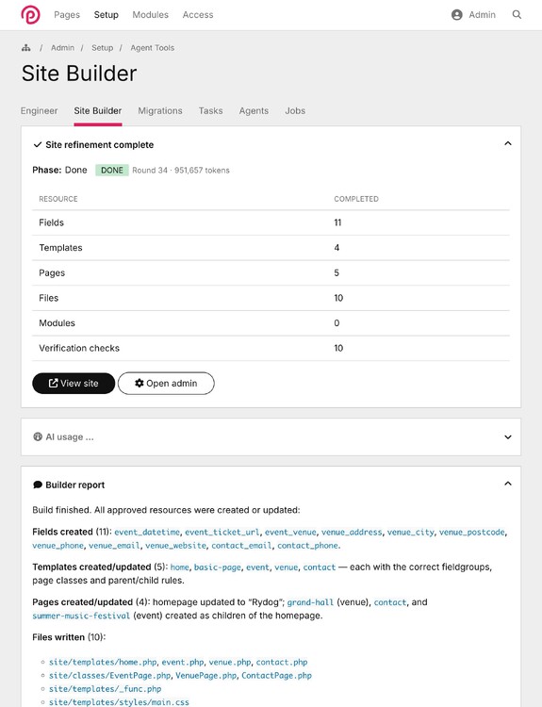Click the Open admin button
Screen dimensions: 542x707
166,384
